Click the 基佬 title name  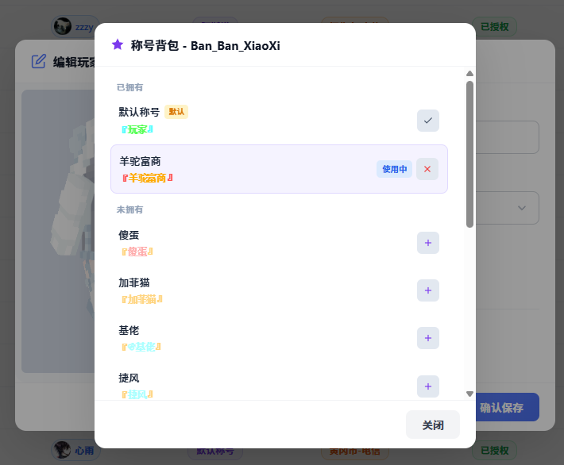pyautogui.click(x=129, y=330)
